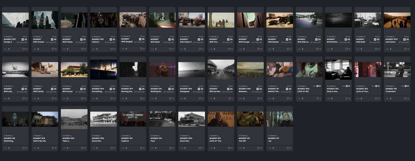Click Ethereum icon on MOMENT #9 Capture card
415x161 pixels.
coord(126,148)
